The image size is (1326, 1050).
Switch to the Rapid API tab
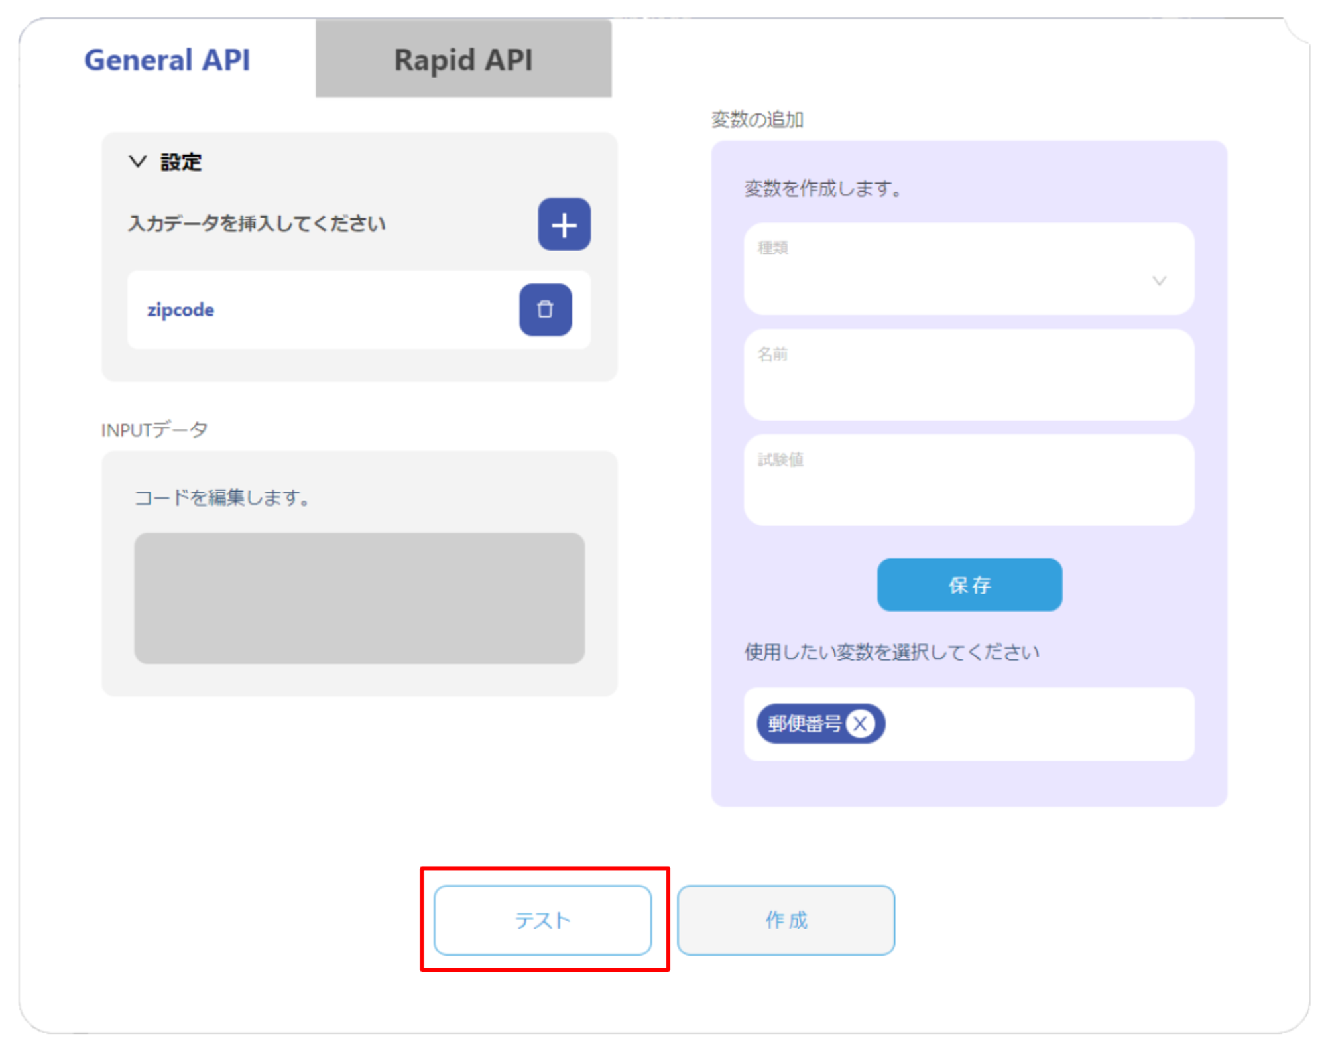point(463,59)
